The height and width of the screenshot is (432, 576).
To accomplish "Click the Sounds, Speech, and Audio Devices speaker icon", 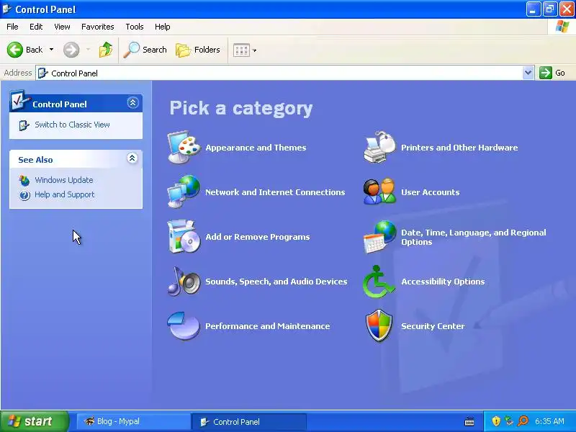I will [184, 282].
